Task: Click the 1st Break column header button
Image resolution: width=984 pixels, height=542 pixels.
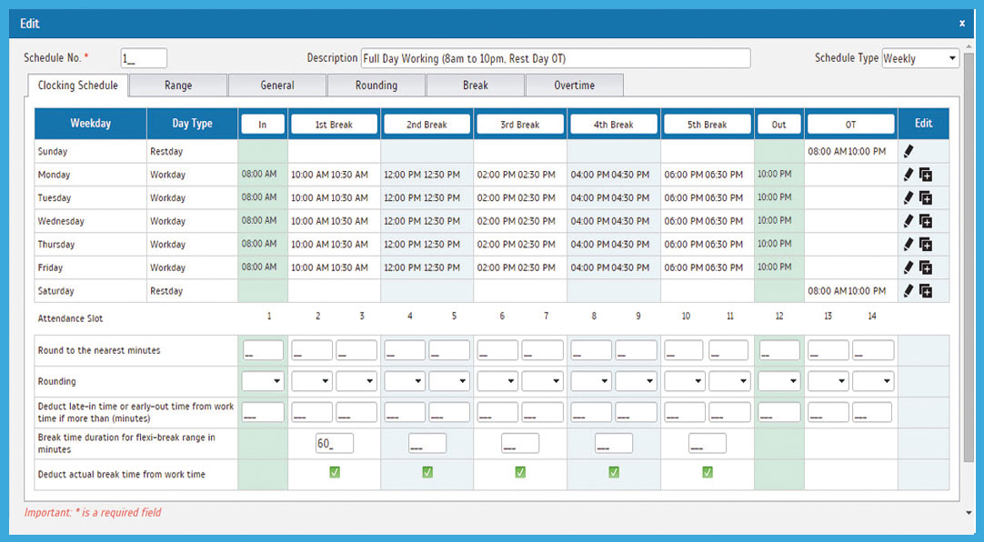Action: click(x=334, y=125)
